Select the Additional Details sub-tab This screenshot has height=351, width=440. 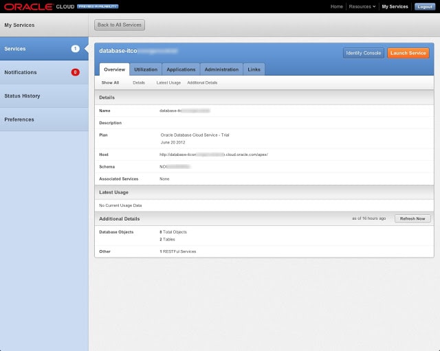(x=202, y=82)
